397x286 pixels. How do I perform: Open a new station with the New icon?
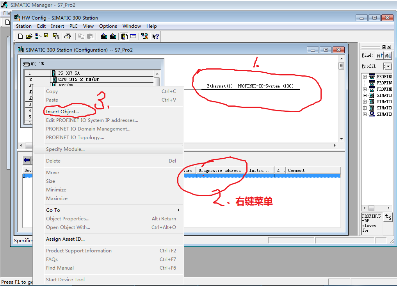click(x=20, y=36)
